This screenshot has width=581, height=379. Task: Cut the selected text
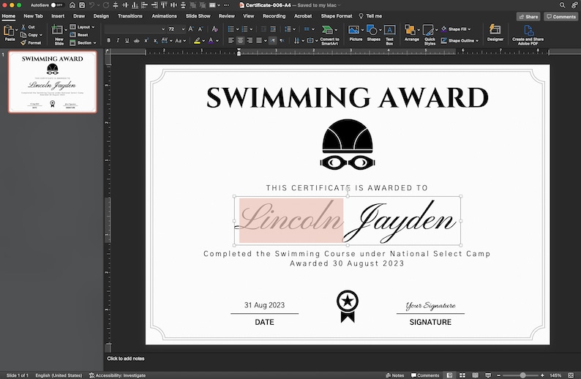(28, 27)
